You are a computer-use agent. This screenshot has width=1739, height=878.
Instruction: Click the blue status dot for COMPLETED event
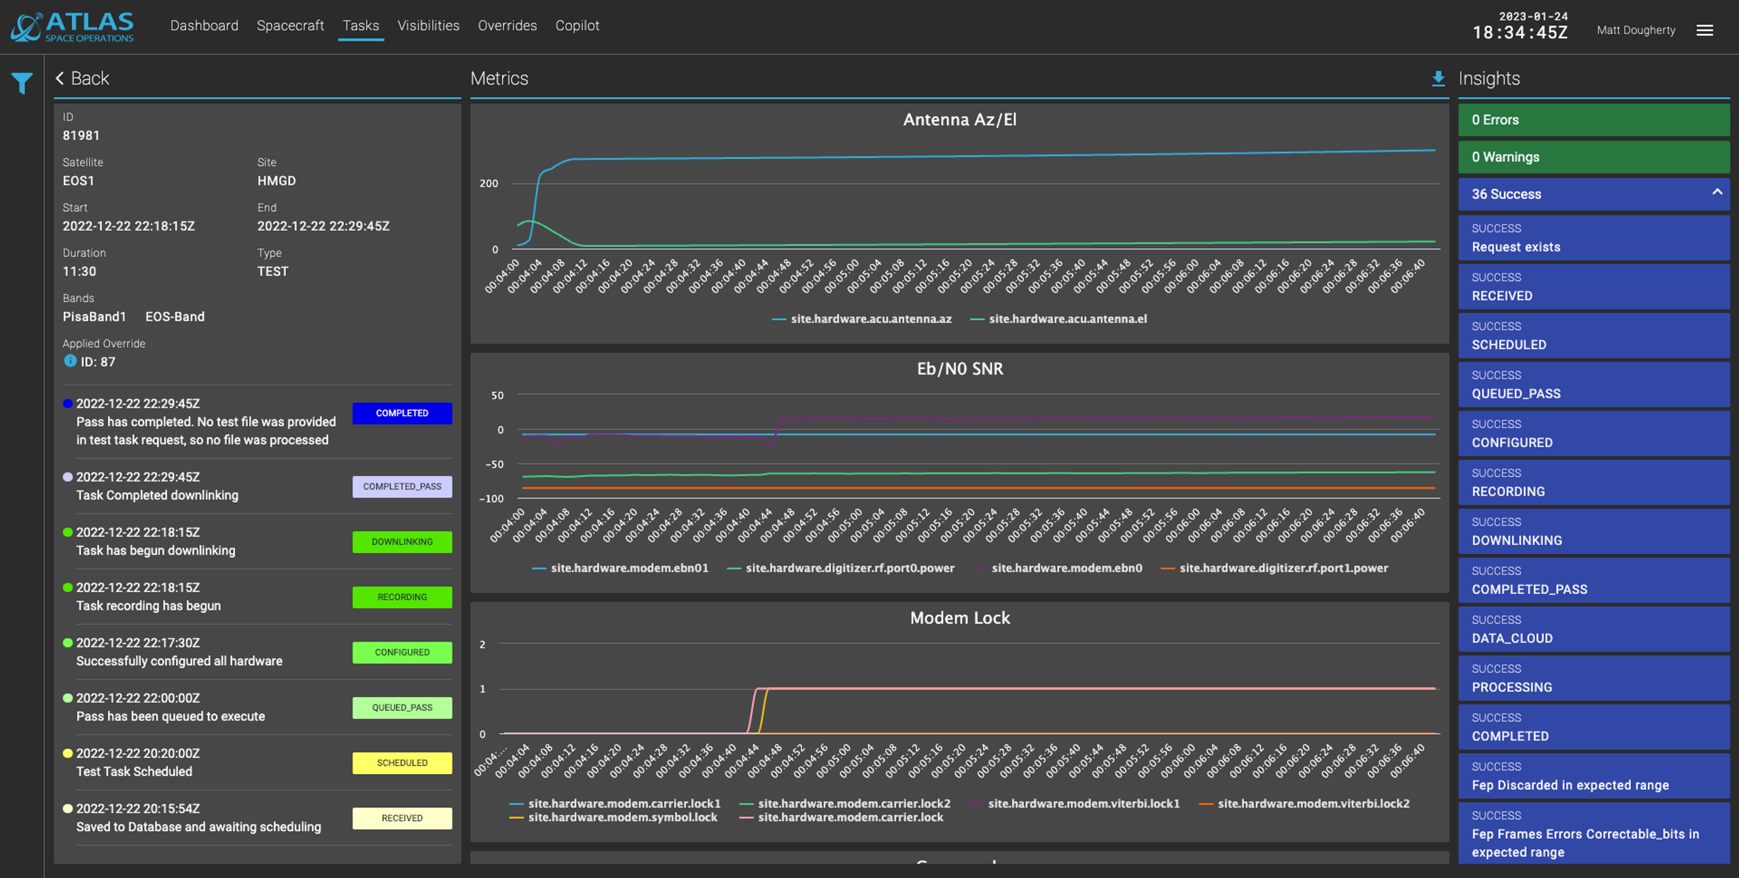tap(67, 404)
